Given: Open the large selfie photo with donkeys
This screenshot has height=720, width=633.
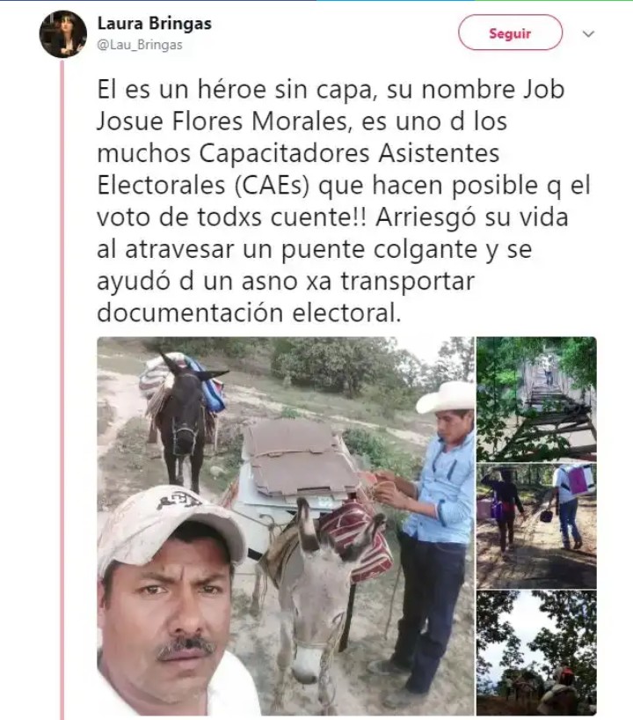Looking at the screenshot, I should coord(286,526).
